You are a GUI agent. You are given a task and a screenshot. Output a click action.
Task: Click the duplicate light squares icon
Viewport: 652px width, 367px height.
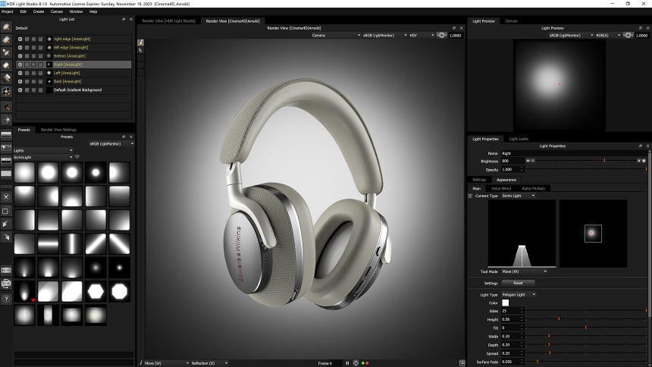pos(6,211)
